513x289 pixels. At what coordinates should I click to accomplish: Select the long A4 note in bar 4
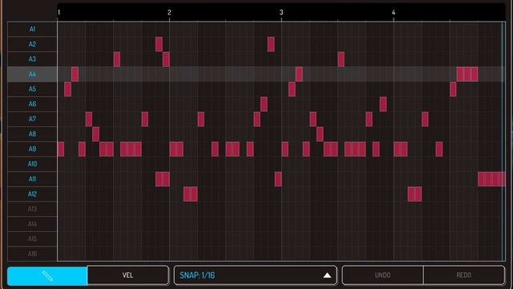point(467,74)
